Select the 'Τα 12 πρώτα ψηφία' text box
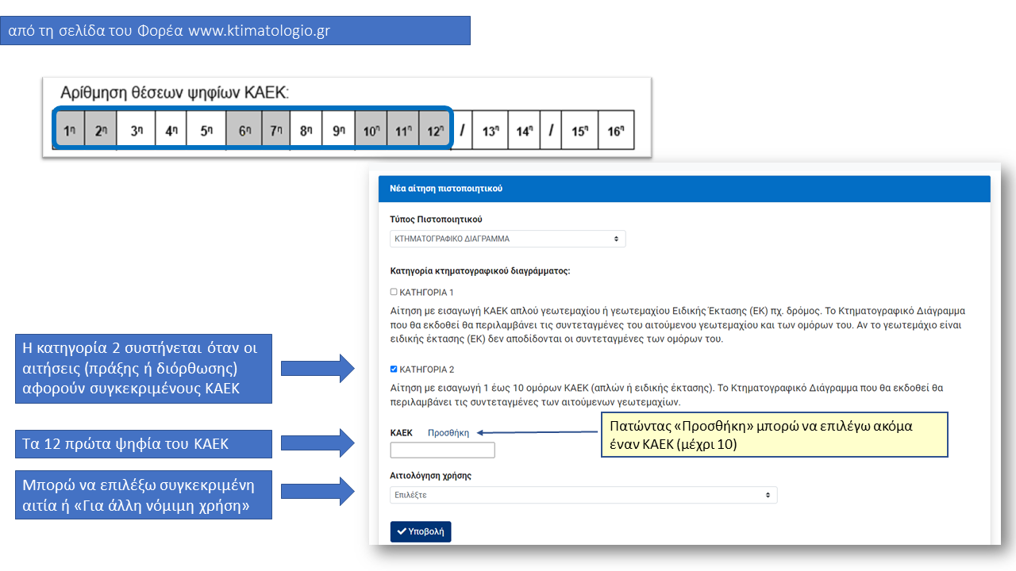The width and height of the screenshot is (1016, 571). [x=143, y=444]
